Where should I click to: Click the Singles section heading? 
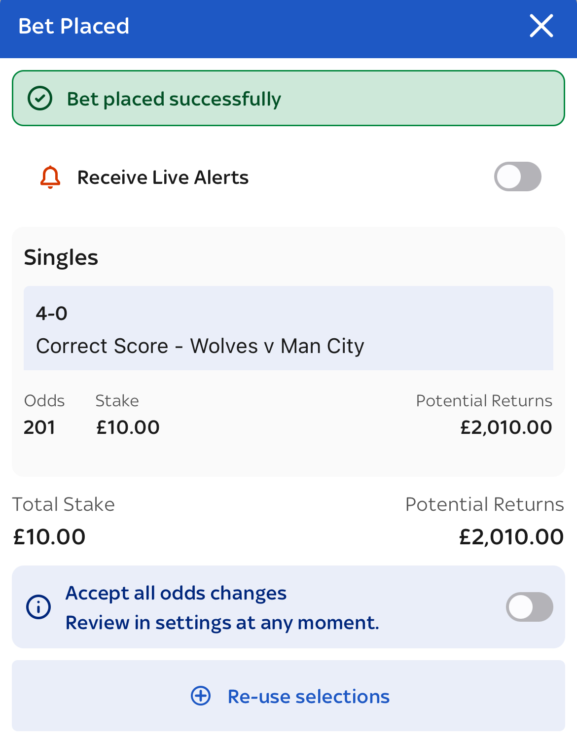click(x=61, y=257)
